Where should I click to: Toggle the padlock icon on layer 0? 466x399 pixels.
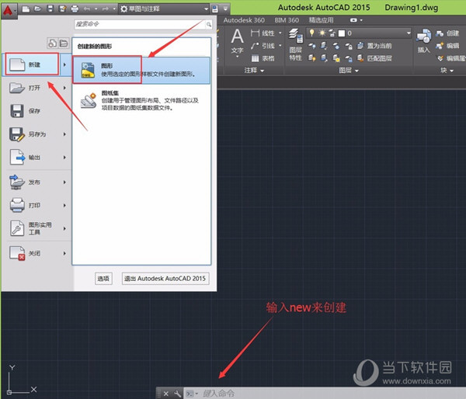(x=332, y=33)
